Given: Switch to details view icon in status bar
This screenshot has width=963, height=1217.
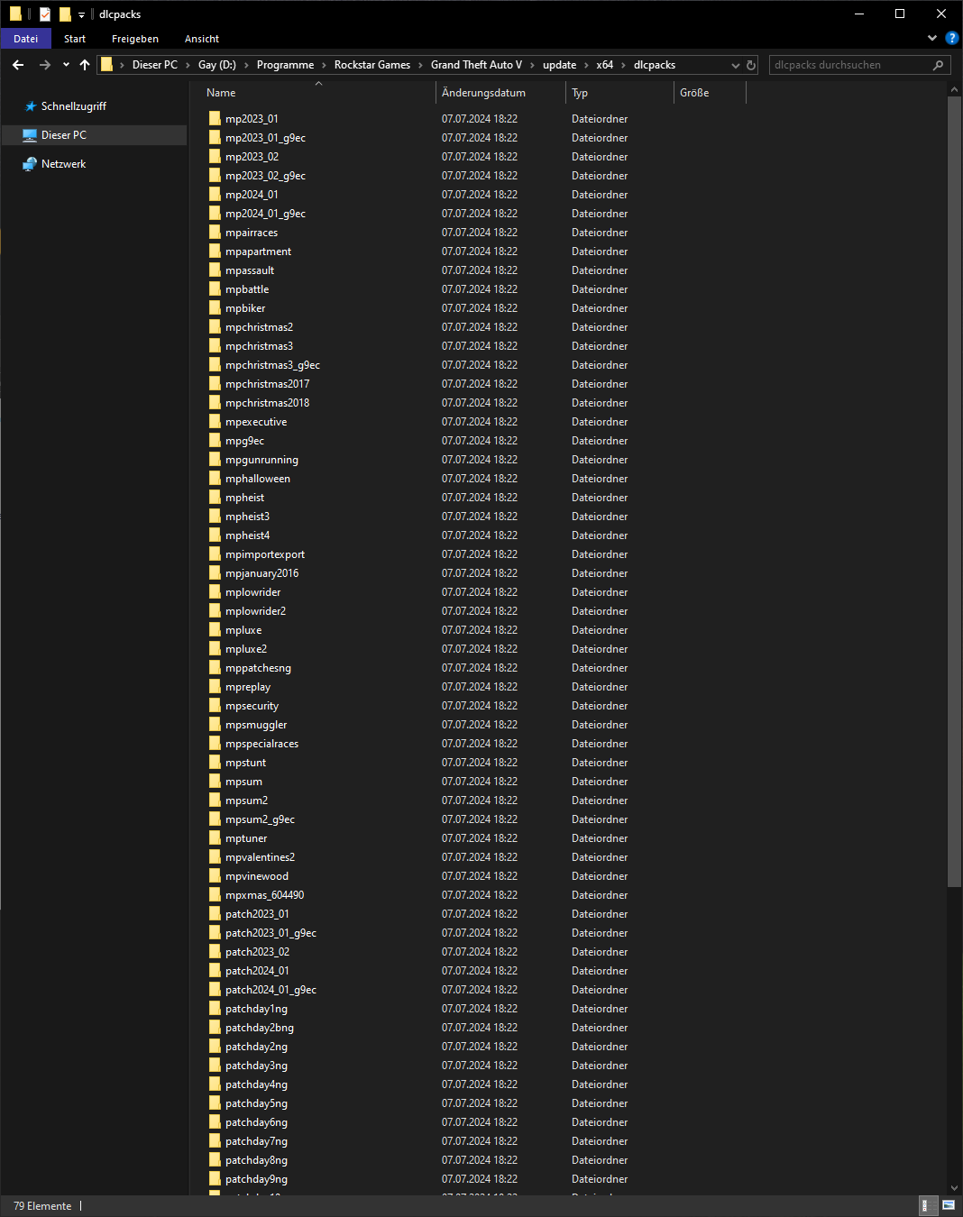Looking at the screenshot, I should click(925, 1205).
